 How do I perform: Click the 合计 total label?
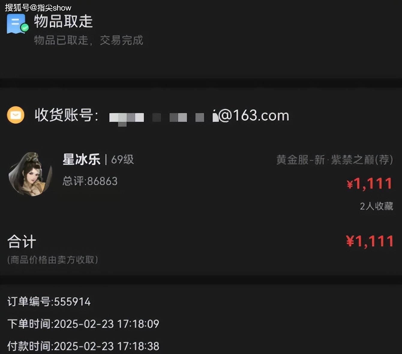pyautogui.click(x=22, y=241)
